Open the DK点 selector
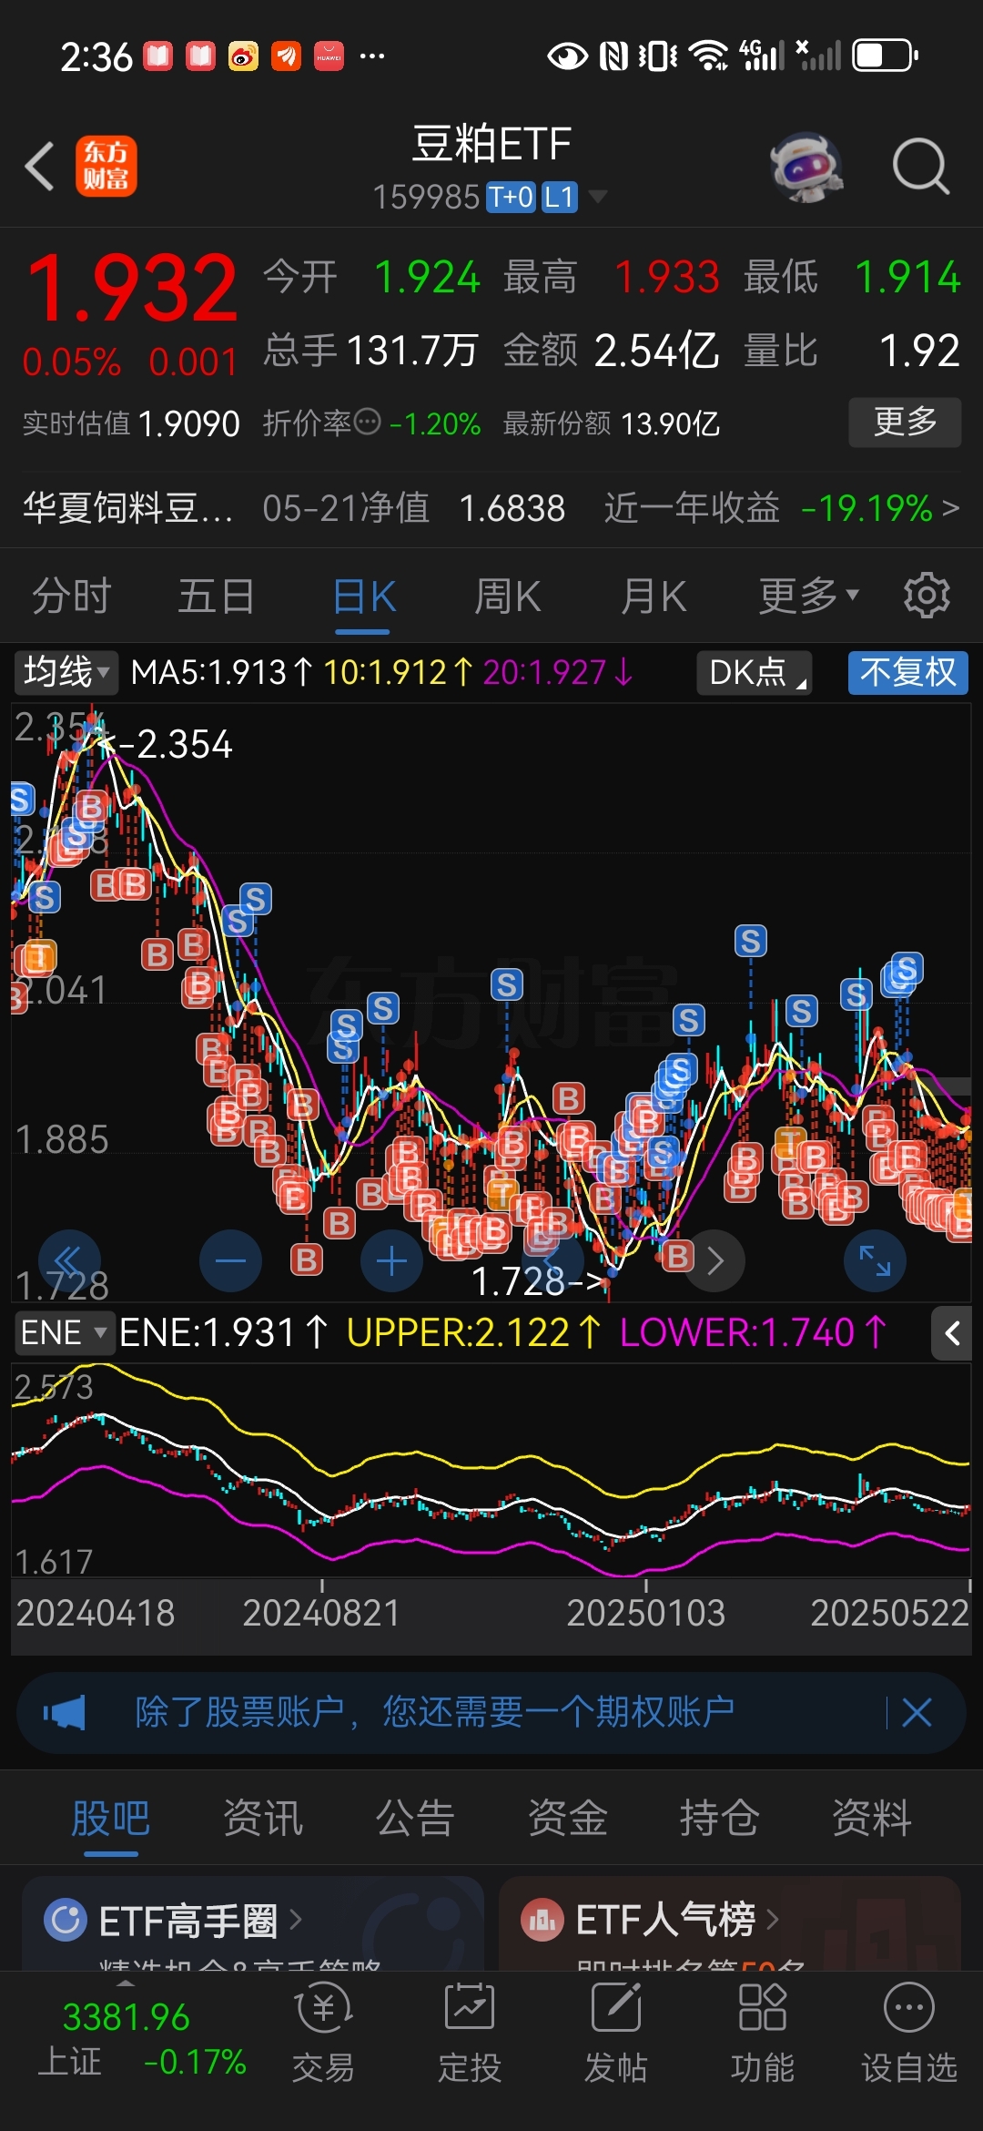Screen dimensions: 983x2131 point(754,672)
